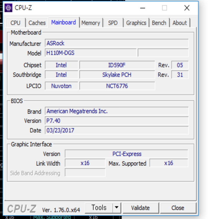The height and width of the screenshot is (219, 208).
Task: Select the Chipset vendor value Intel
Action: pos(61,65)
